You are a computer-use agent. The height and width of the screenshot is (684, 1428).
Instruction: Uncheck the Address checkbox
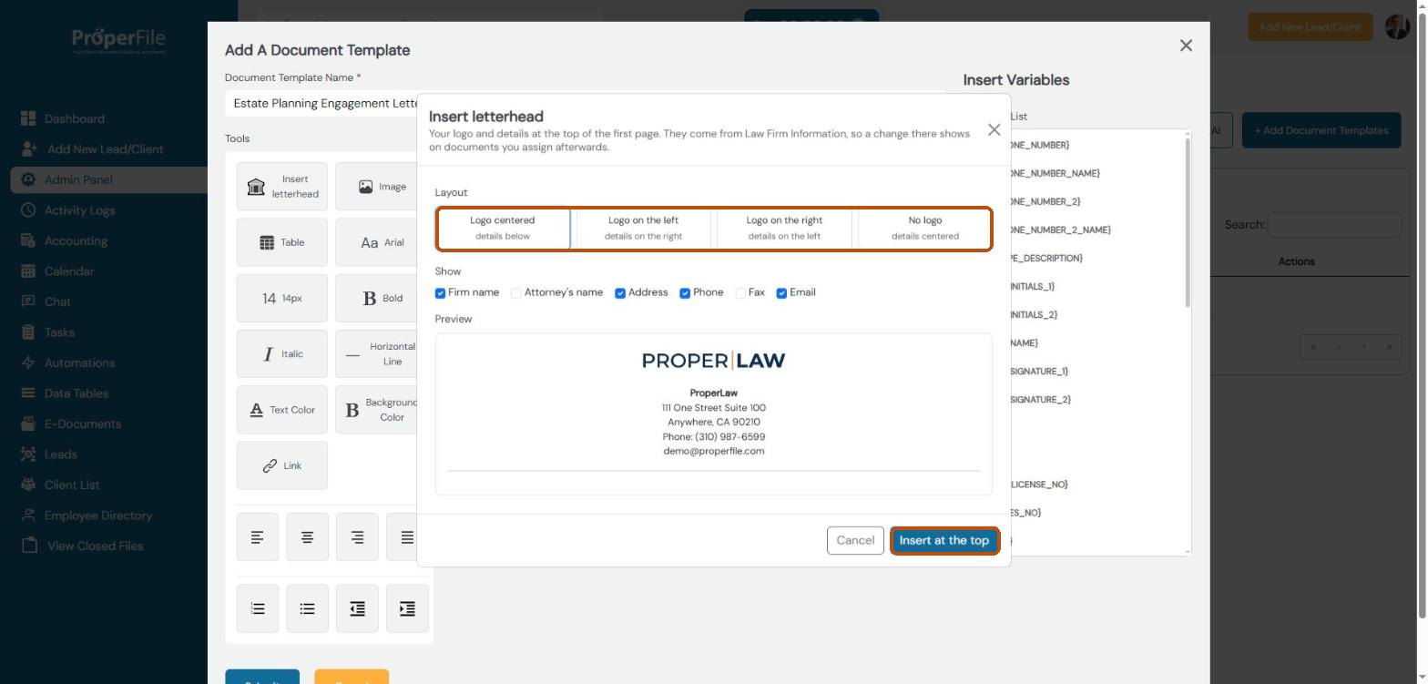[x=620, y=293]
